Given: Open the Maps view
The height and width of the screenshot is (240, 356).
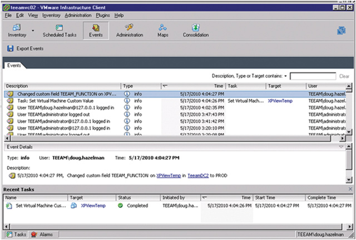Looking at the screenshot, I should click(x=163, y=31).
